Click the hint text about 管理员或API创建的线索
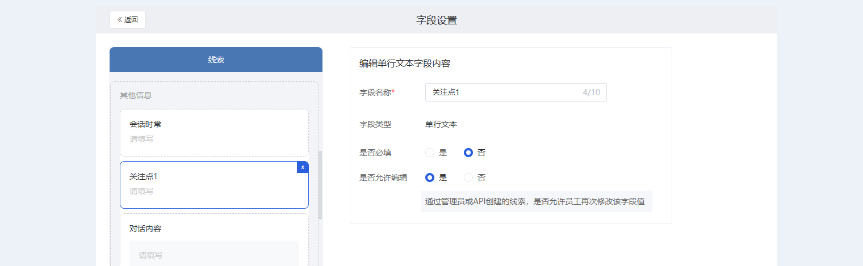 coord(535,201)
